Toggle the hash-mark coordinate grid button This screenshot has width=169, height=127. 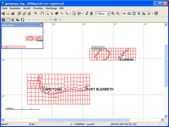point(134,13)
